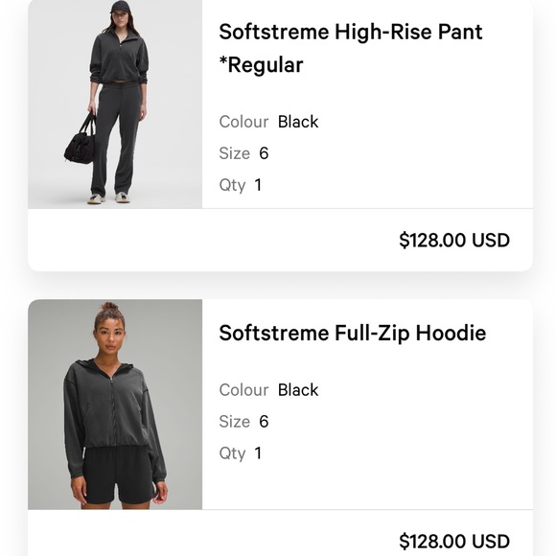Select the hoodie Qty 1 text
The width and height of the screenshot is (556, 556).
coord(241,452)
